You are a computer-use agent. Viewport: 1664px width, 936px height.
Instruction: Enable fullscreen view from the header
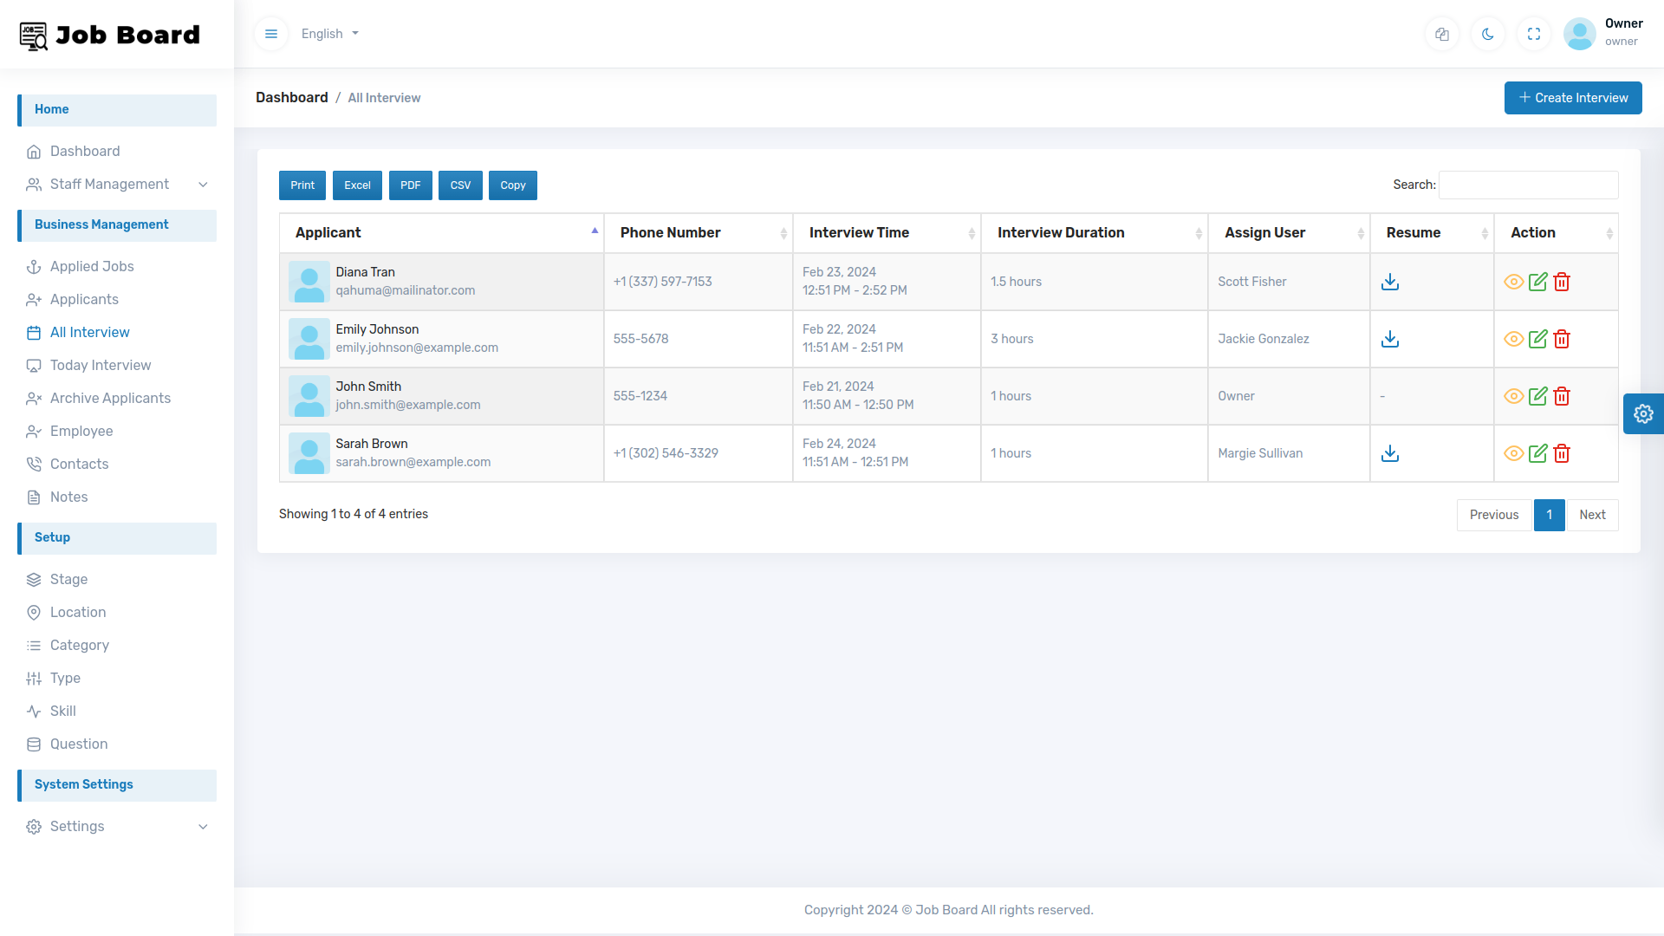[1534, 34]
